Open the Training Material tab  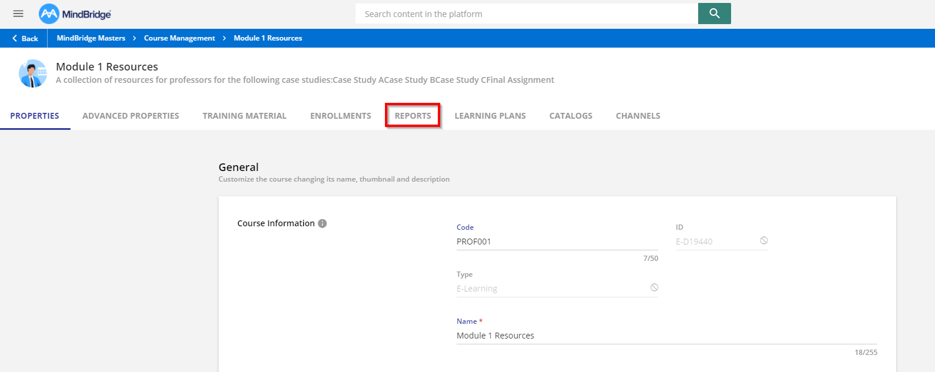[244, 116]
